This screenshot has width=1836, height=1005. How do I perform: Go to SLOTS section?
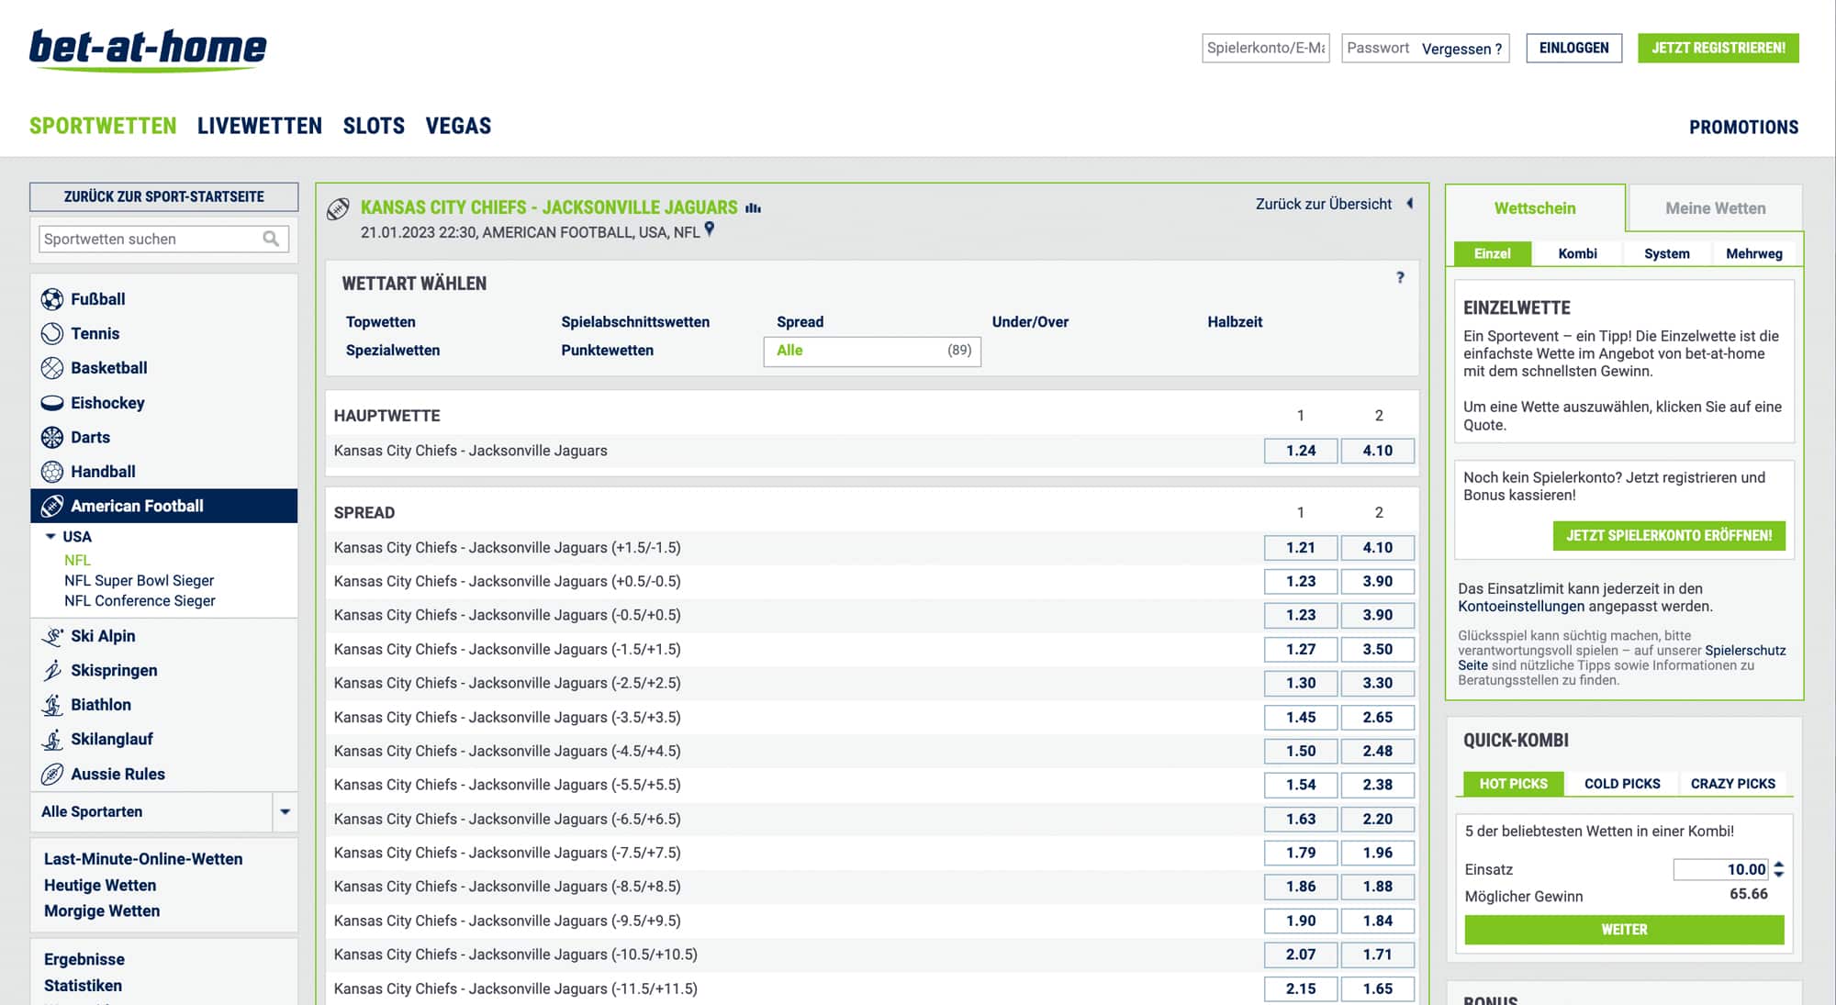pos(374,126)
